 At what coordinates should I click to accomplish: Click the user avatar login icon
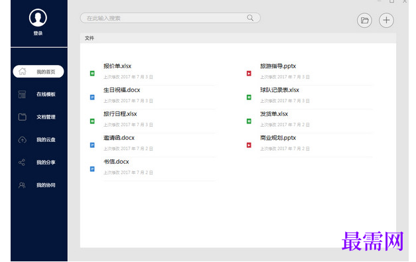(x=38, y=18)
